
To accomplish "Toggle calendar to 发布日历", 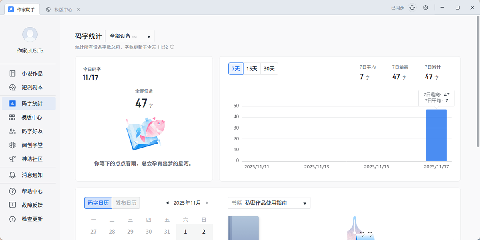I will (126, 203).
